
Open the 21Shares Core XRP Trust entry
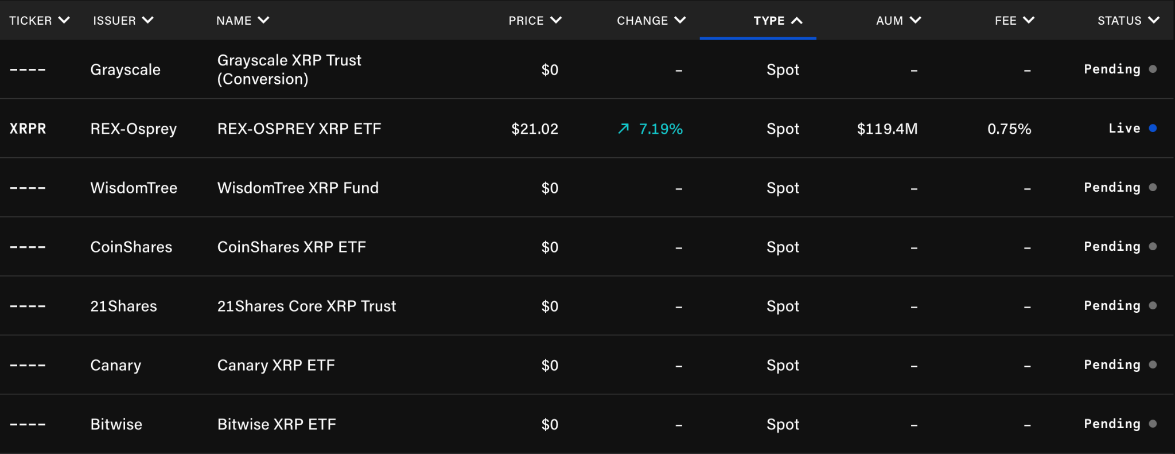coord(306,306)
